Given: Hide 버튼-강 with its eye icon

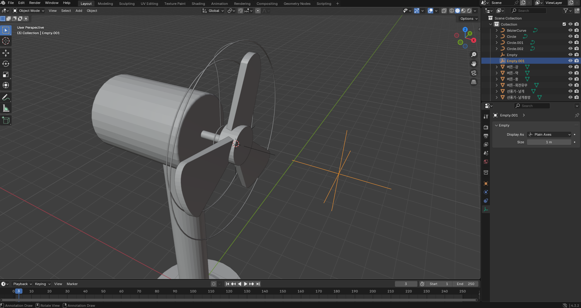Looking at the screenshot, I should click(x=570, y=67).
